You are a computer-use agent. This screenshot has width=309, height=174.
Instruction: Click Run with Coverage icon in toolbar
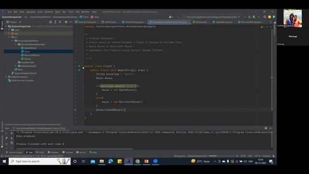(254, 17)
